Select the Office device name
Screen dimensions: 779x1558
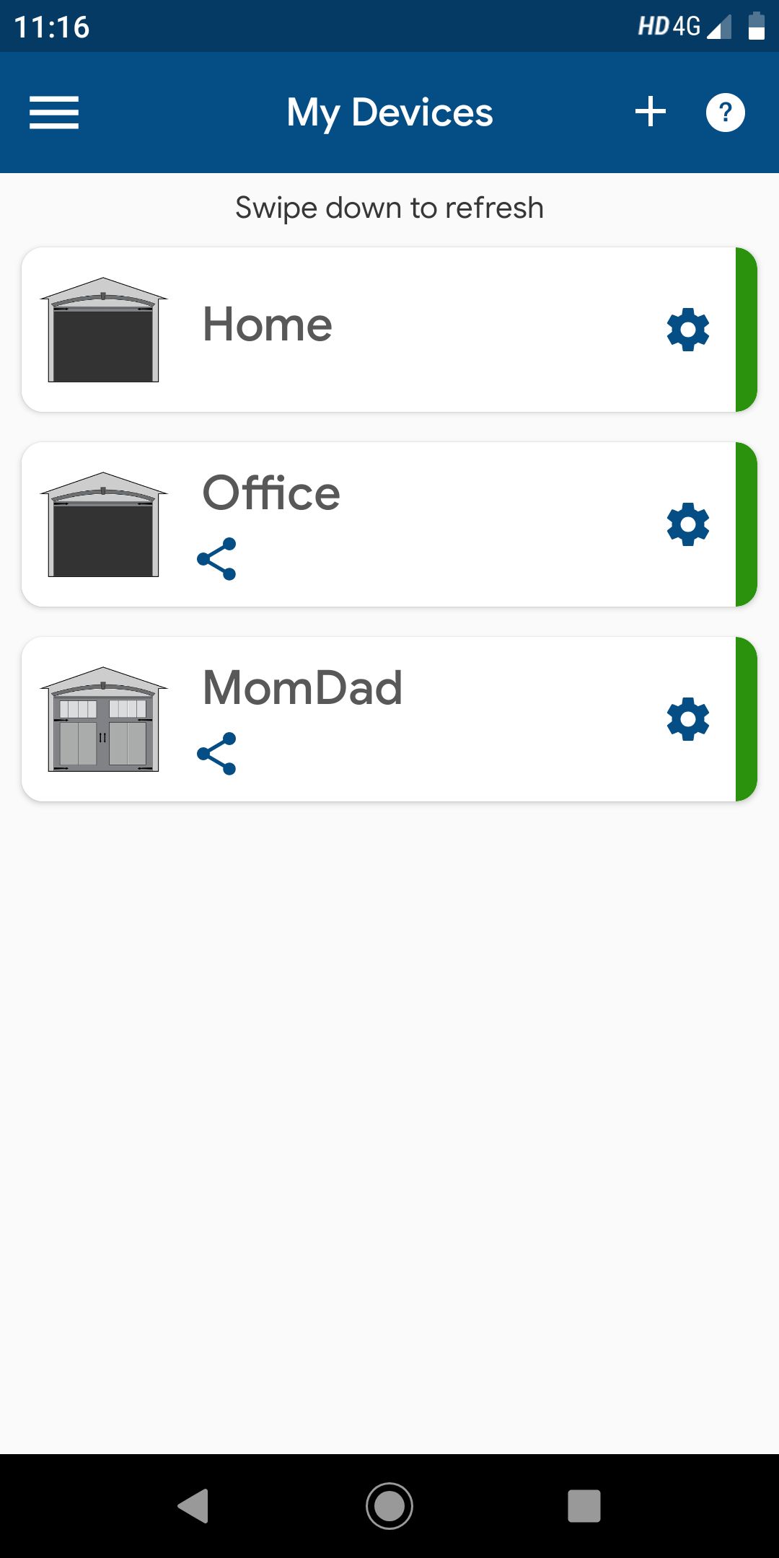271,493
